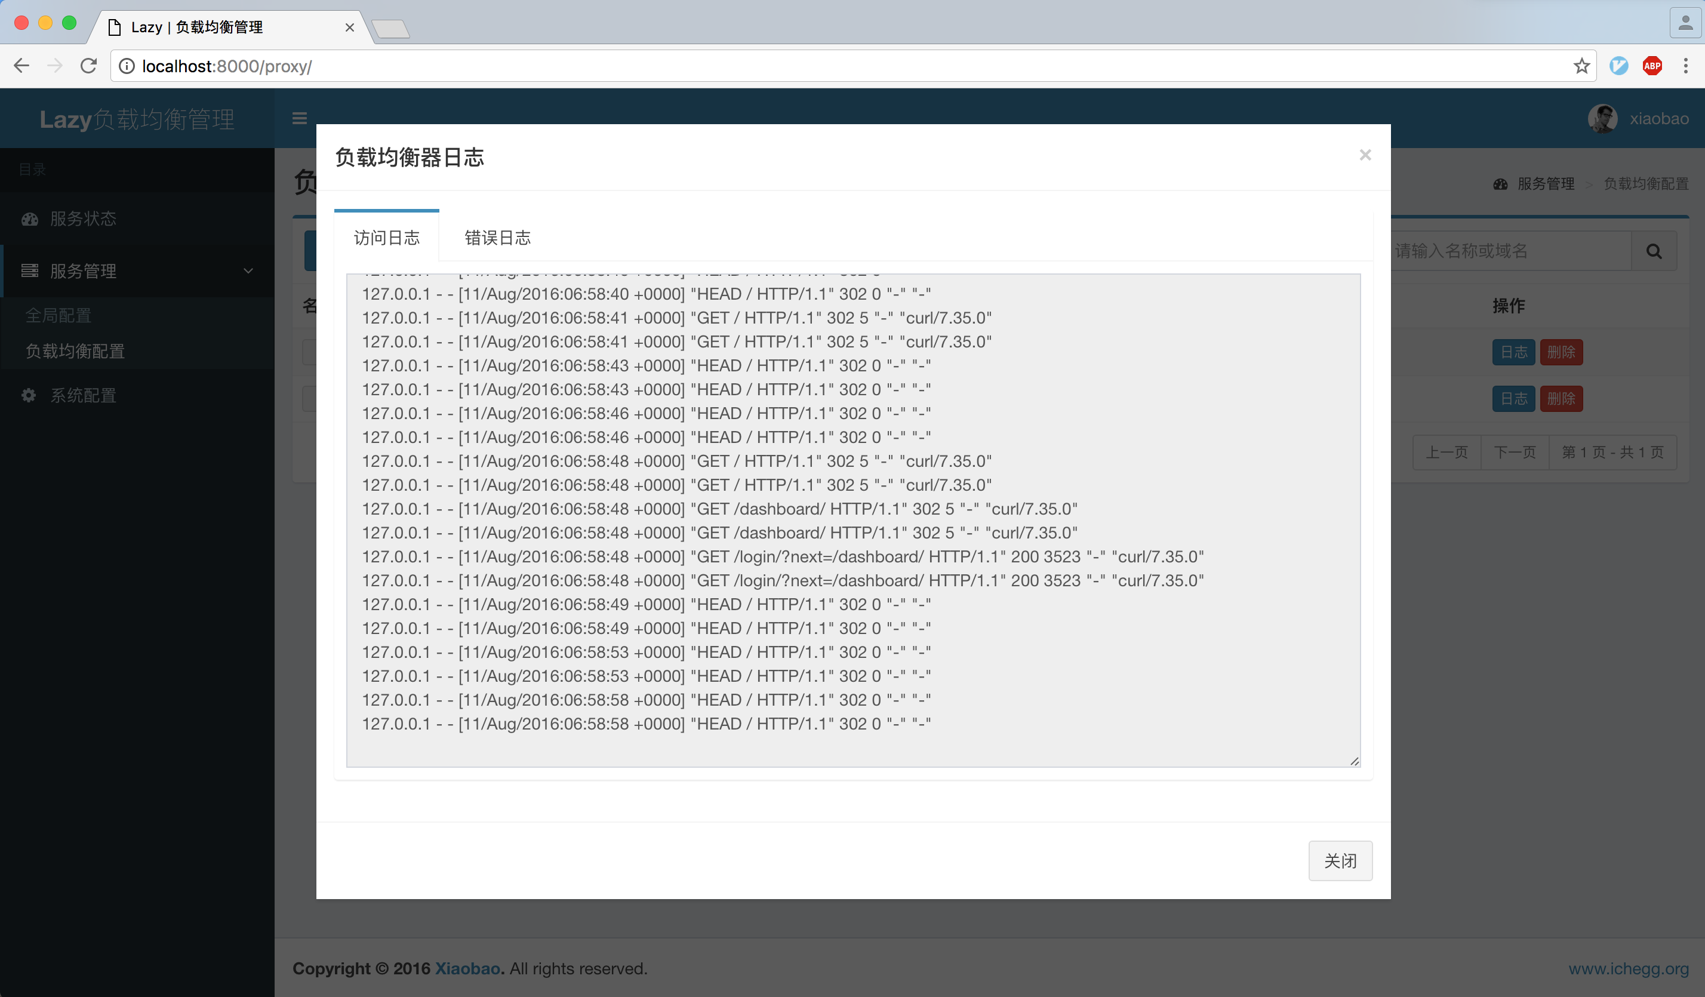Screen dimensions: 1705x997
Task: Click the 服务管理 server icon
Action: [x=30, y=270]
